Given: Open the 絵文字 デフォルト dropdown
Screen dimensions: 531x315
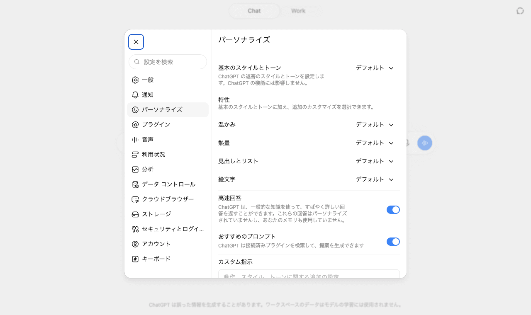Looking at the screenshot, I should point(375,179).
